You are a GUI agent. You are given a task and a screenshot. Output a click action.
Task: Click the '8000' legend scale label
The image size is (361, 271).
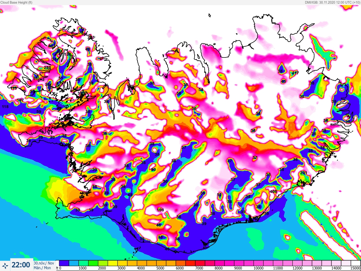coord(218,268)
